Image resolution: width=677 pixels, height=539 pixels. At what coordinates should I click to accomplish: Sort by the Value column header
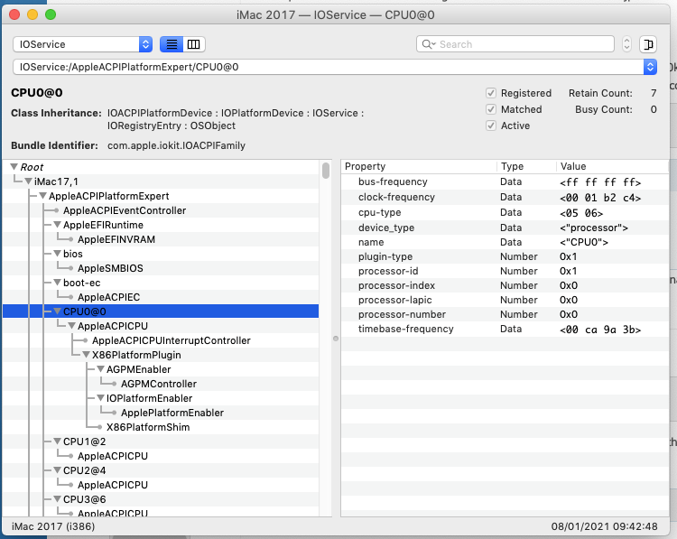pos(612,166)
